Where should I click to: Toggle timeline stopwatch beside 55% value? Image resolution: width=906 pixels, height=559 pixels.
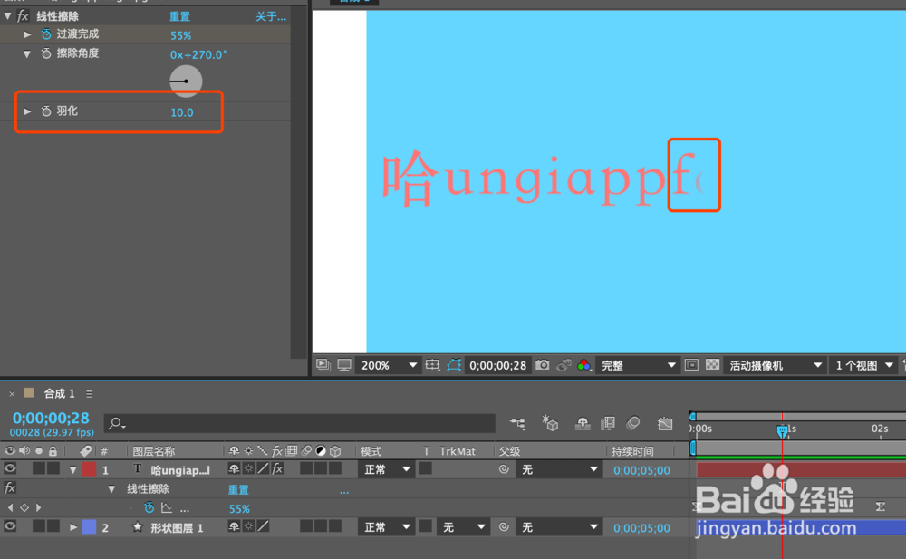tap(149, 507)
